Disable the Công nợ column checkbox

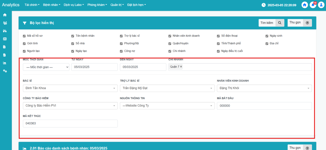(x=121, y=51)
